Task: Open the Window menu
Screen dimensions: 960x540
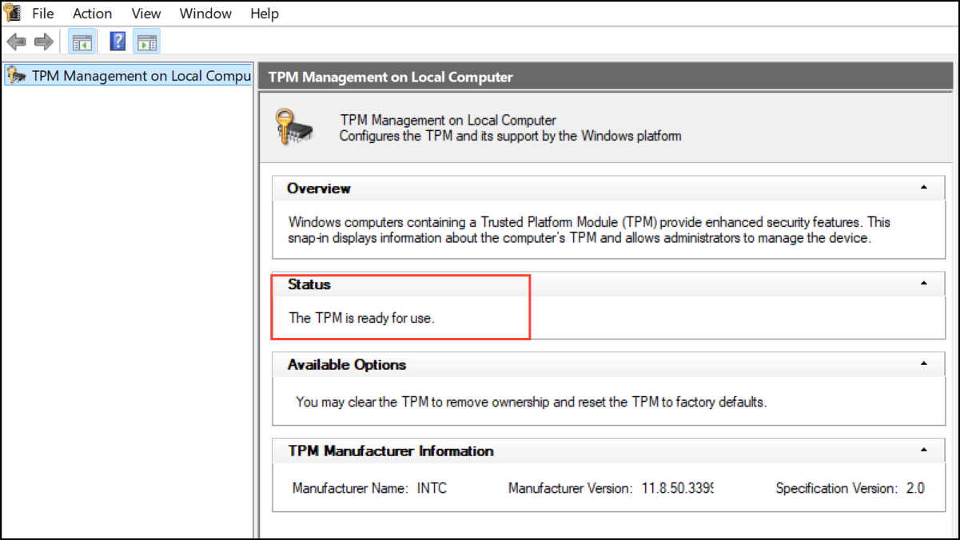Action: 205,14
